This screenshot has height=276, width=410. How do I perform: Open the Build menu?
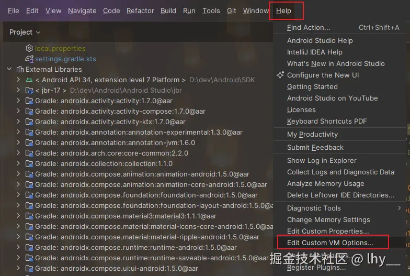point(168,10)
